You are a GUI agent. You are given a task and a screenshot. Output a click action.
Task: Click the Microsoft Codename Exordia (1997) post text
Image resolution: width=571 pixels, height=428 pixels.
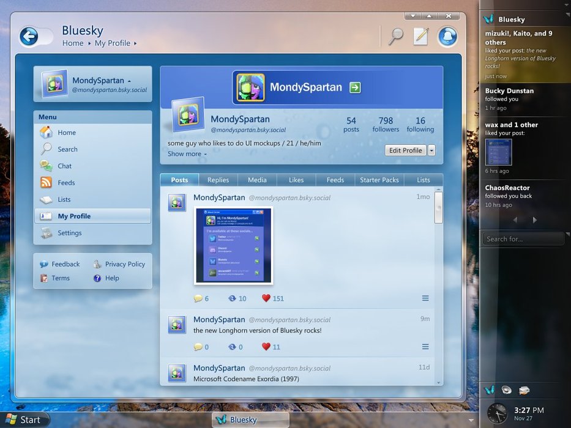tap(246, 379)
